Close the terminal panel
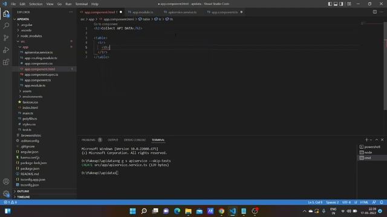The height and width of the screenshot is (217, 387). click(x=382, y=140)
